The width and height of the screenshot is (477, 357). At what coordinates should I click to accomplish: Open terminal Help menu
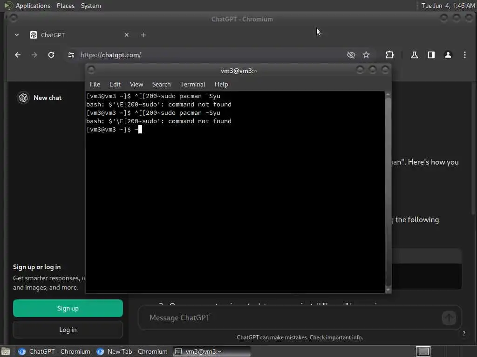(x=221, y=85)
